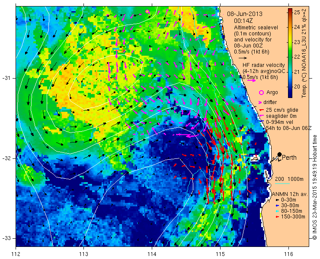The image size is (320, 259).
Task: Click the 25 cm/s glide legend label
Action: 282,110
